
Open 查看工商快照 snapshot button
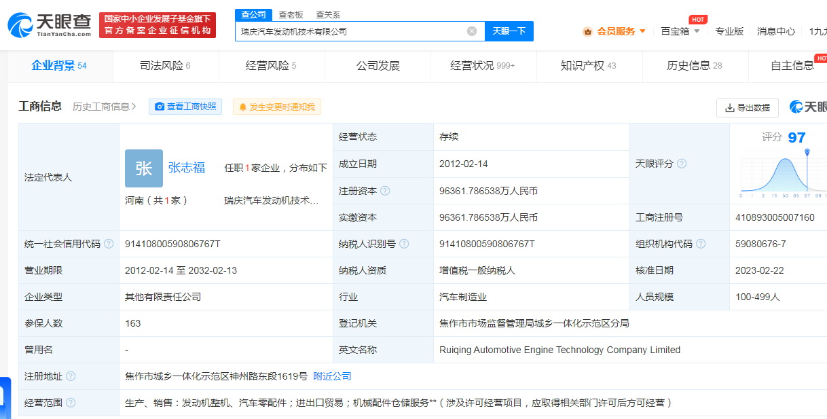(x=185, y=107)
